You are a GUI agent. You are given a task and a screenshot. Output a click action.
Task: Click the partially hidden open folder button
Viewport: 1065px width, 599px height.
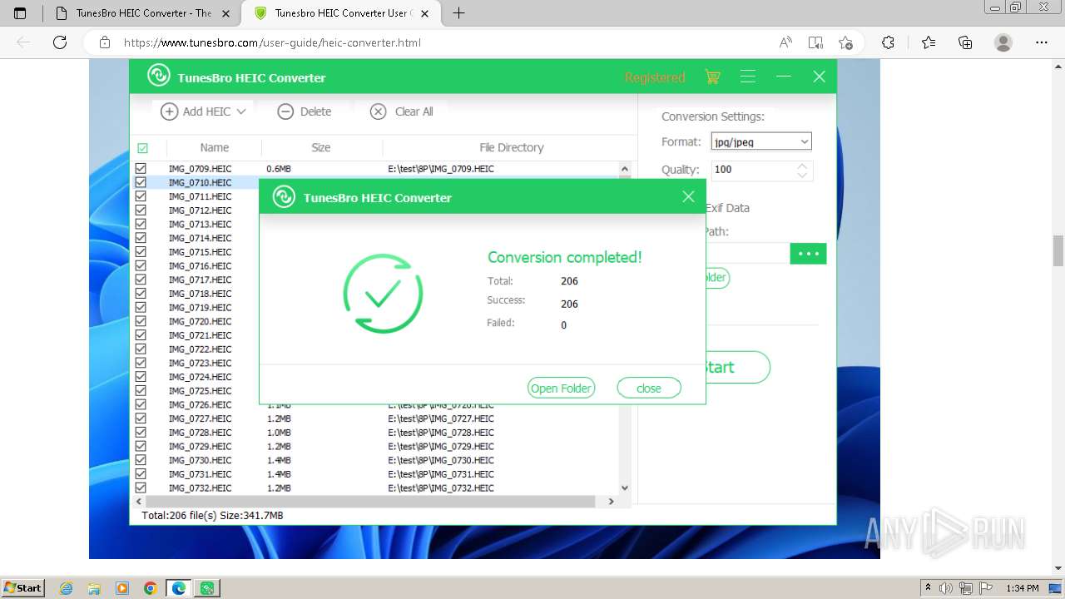click(x=717, y=278)
